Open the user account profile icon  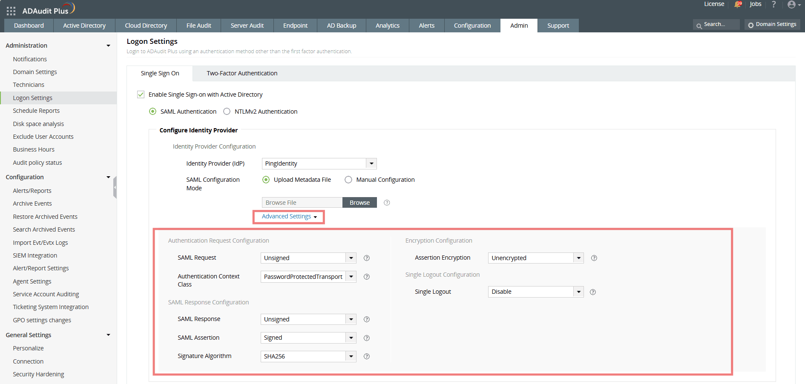click(x=792, y=5)
